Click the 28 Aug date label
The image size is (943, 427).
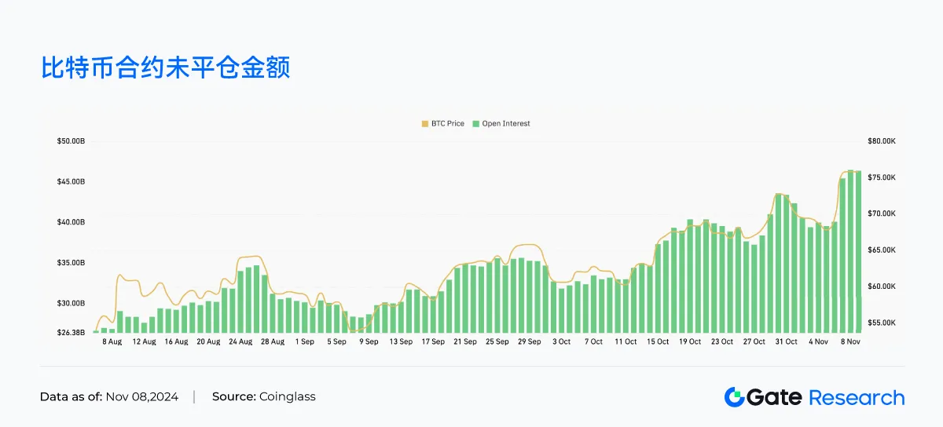pyautogui.click(x=273, y=342)
